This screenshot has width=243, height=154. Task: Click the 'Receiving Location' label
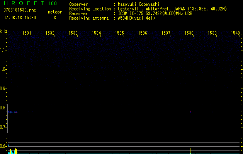[x=90, y=9]
